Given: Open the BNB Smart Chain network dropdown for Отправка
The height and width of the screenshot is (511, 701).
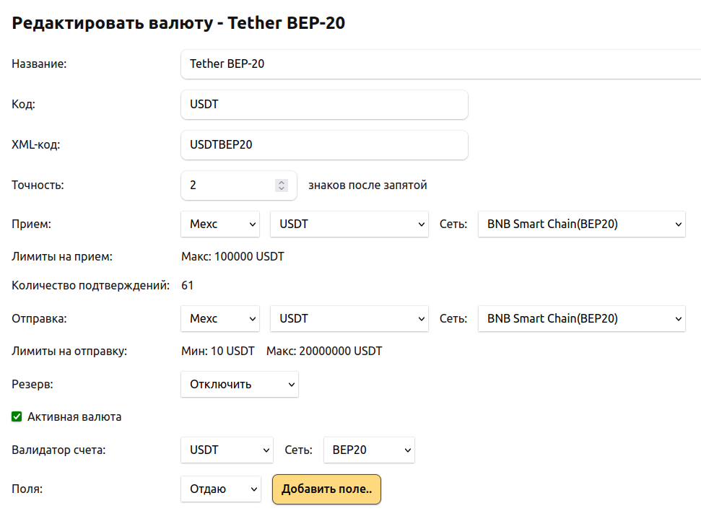Looking at the screenshot, I should coord(581,318).
